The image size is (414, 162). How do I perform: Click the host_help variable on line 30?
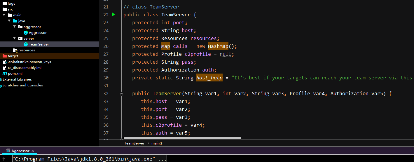(209, 78)
